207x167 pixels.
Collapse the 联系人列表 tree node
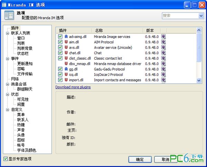coord(8,33)
